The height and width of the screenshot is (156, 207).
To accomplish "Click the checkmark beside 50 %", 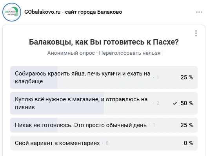I will click(175, 103).
